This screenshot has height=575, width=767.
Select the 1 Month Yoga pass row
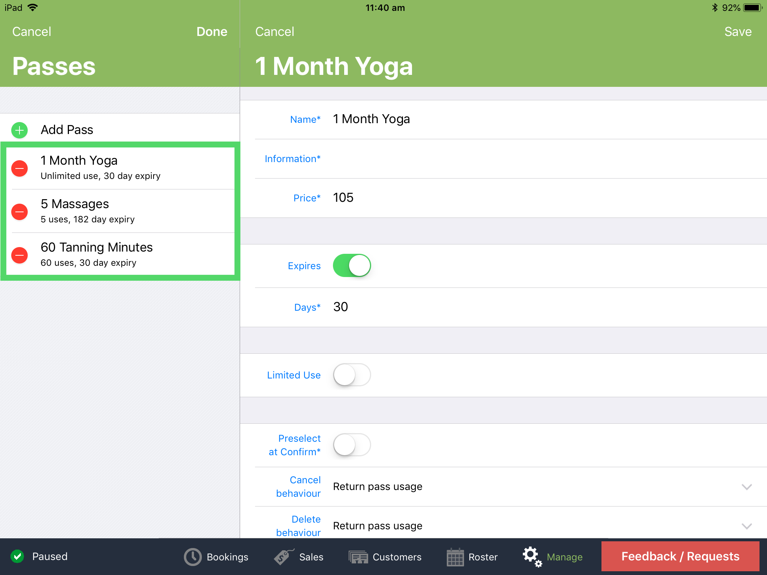tap(121, 168)
